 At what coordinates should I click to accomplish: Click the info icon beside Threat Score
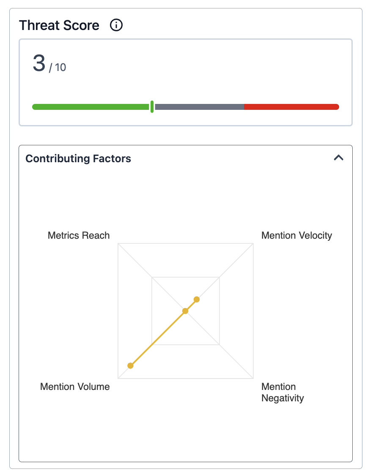click(116, 25)
